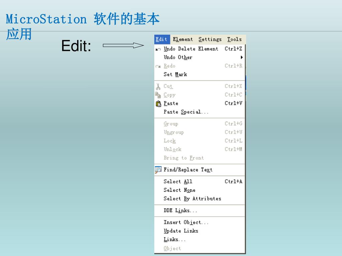Image resolution: width=342 pixels, height=256 pixels.
Task: Click the large Edit: label
Action: [x=76, y=46]
